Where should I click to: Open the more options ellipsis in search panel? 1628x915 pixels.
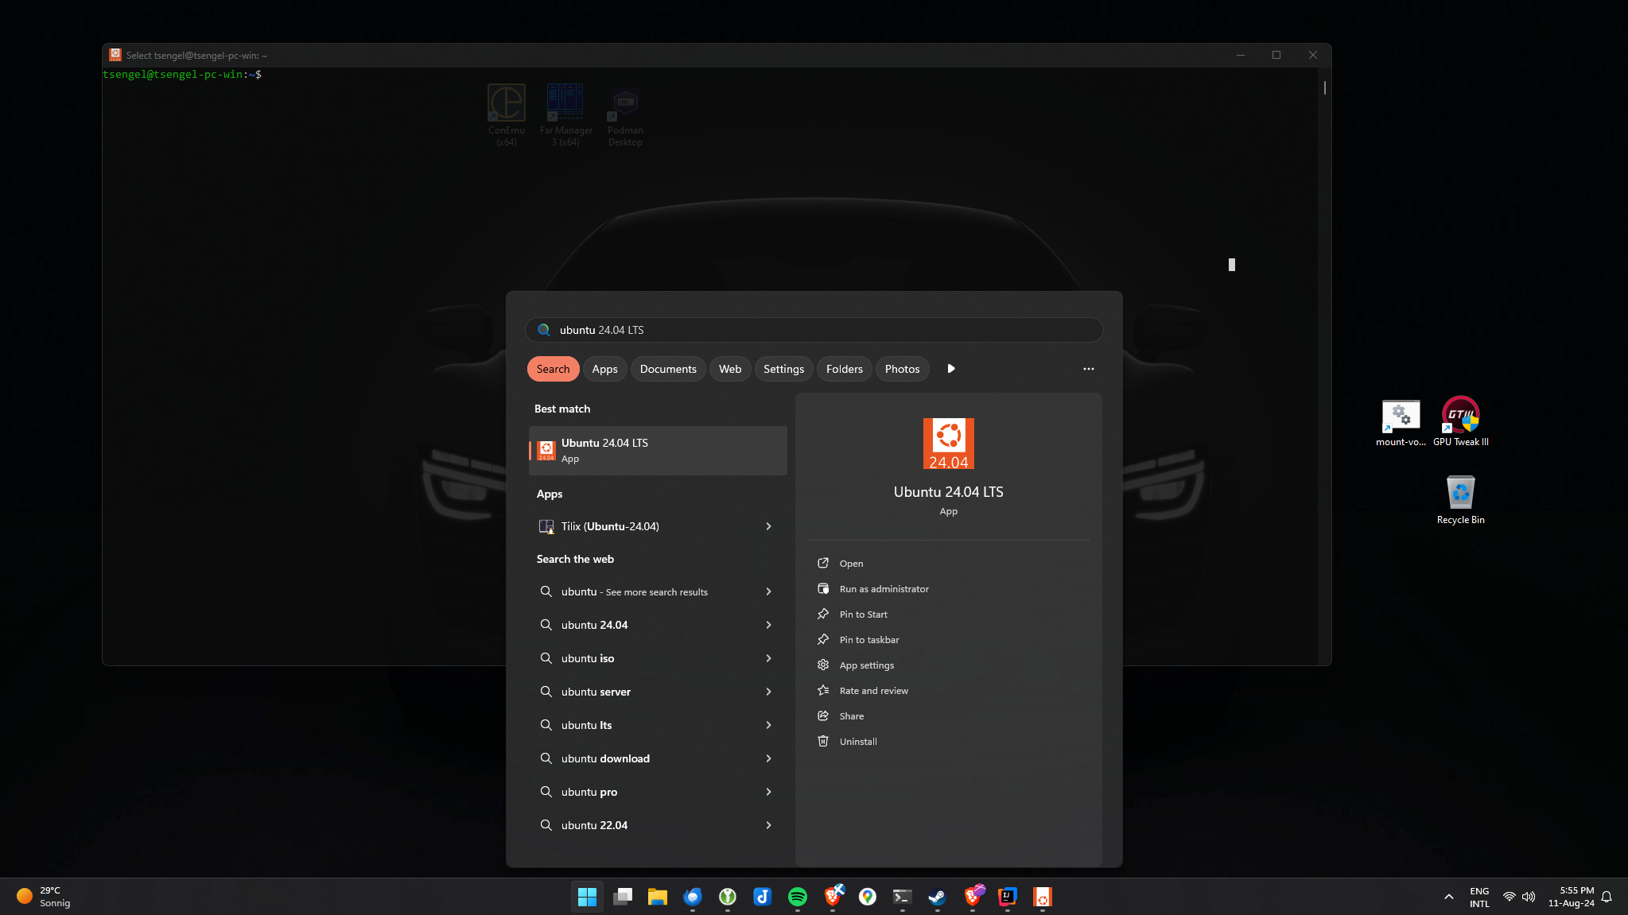tap(1089, 369)
